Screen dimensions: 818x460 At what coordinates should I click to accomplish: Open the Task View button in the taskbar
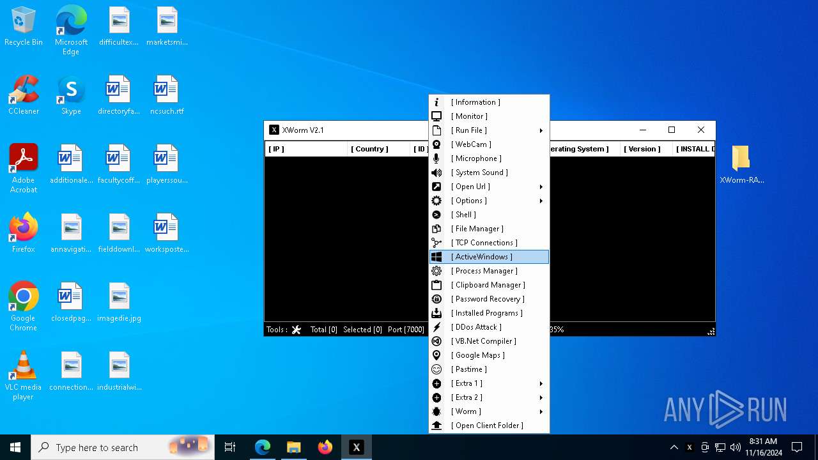click(230, 447)
